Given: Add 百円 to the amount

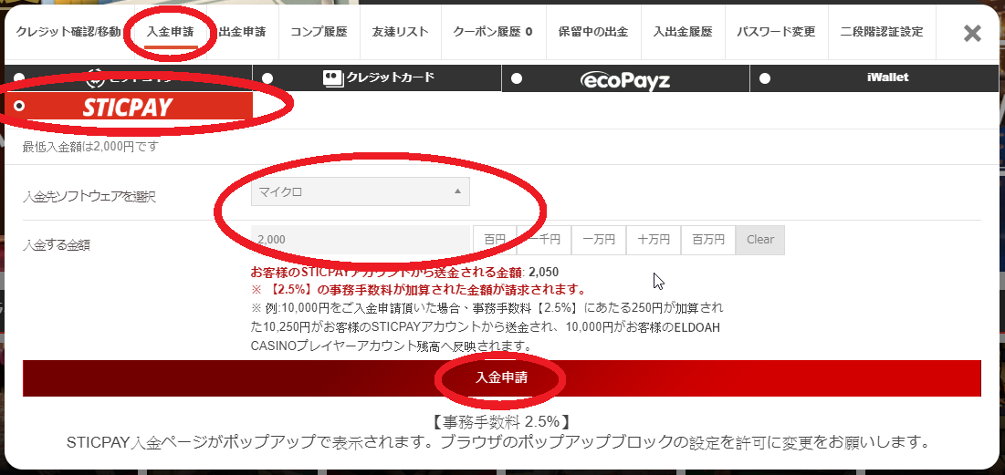Looking at the screenshot, I should point(495,240).
